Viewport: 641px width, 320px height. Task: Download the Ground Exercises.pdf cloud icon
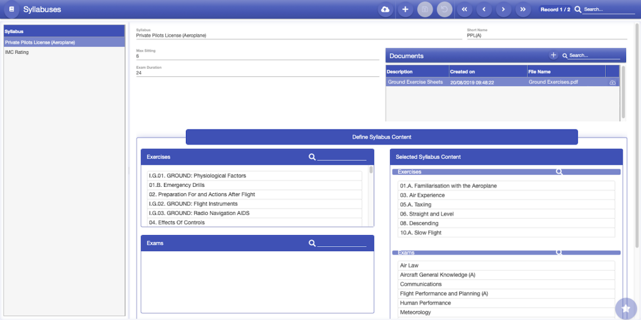point(612,82)
